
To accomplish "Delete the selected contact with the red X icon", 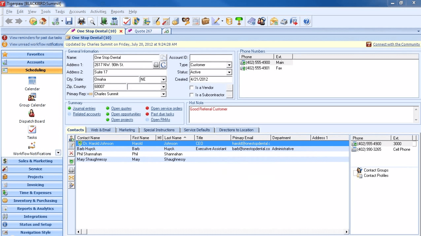I will click(71, 153).
